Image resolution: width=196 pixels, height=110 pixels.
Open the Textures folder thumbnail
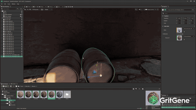click(67, 95)
